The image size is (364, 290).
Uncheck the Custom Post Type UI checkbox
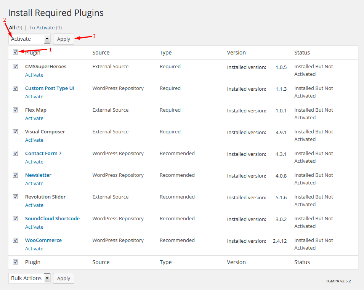(x=15, y=88)
